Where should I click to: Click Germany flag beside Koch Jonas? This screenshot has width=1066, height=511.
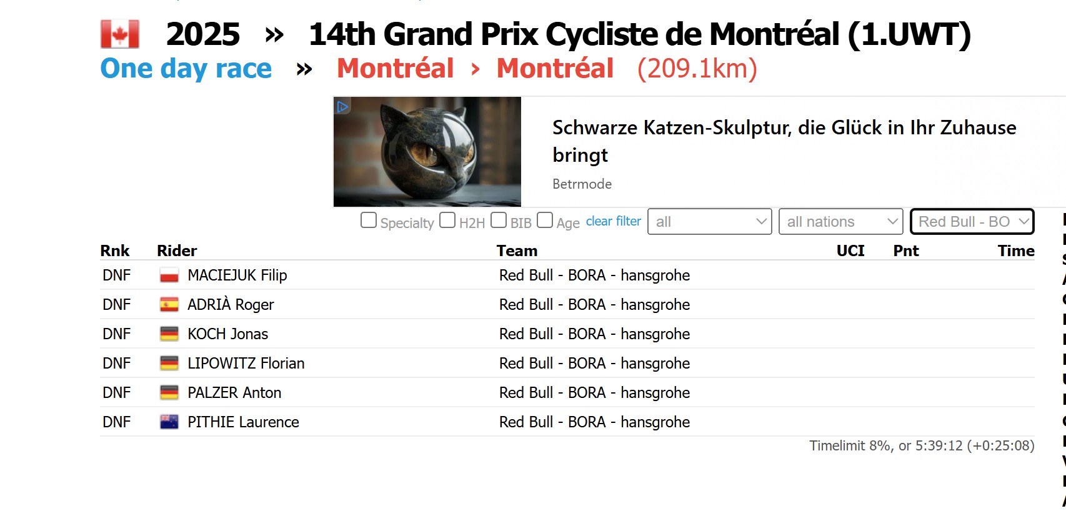[169, 334]
